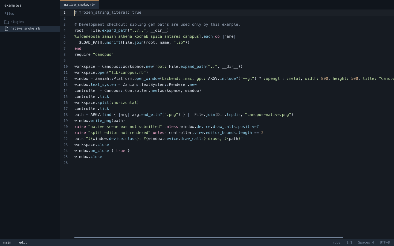Click the window.on_close { true } line
This screenshot has width=394, height=246.
pyautogui.click(x=102, y=151)
